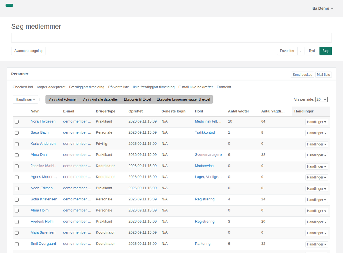Open Handlinger dropdown in Nora Thygesen row
The height and width of the screenshot is (253, 343).
(x=316, y=122)
